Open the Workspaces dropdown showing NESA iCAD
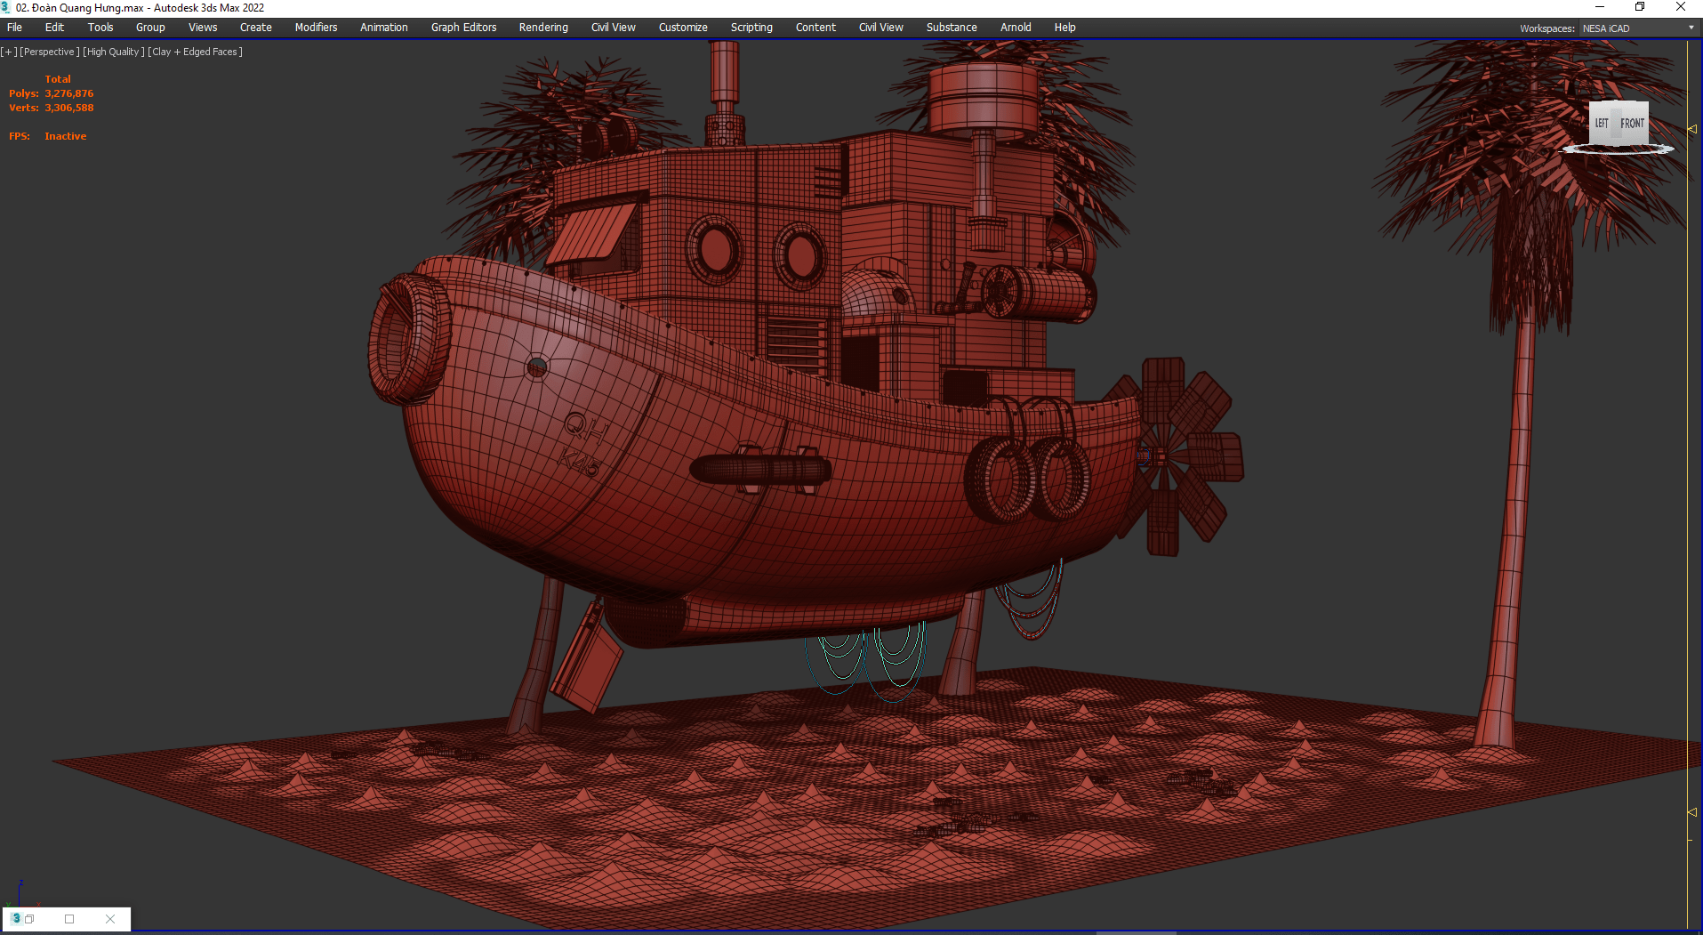Image resolution: width=1703 pixels, height=935 pixels. point(1638,28)
